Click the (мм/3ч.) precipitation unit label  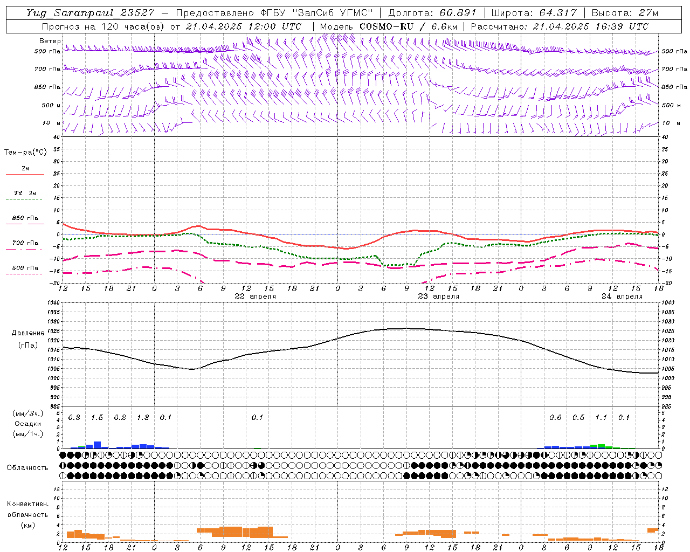point(28,414)
